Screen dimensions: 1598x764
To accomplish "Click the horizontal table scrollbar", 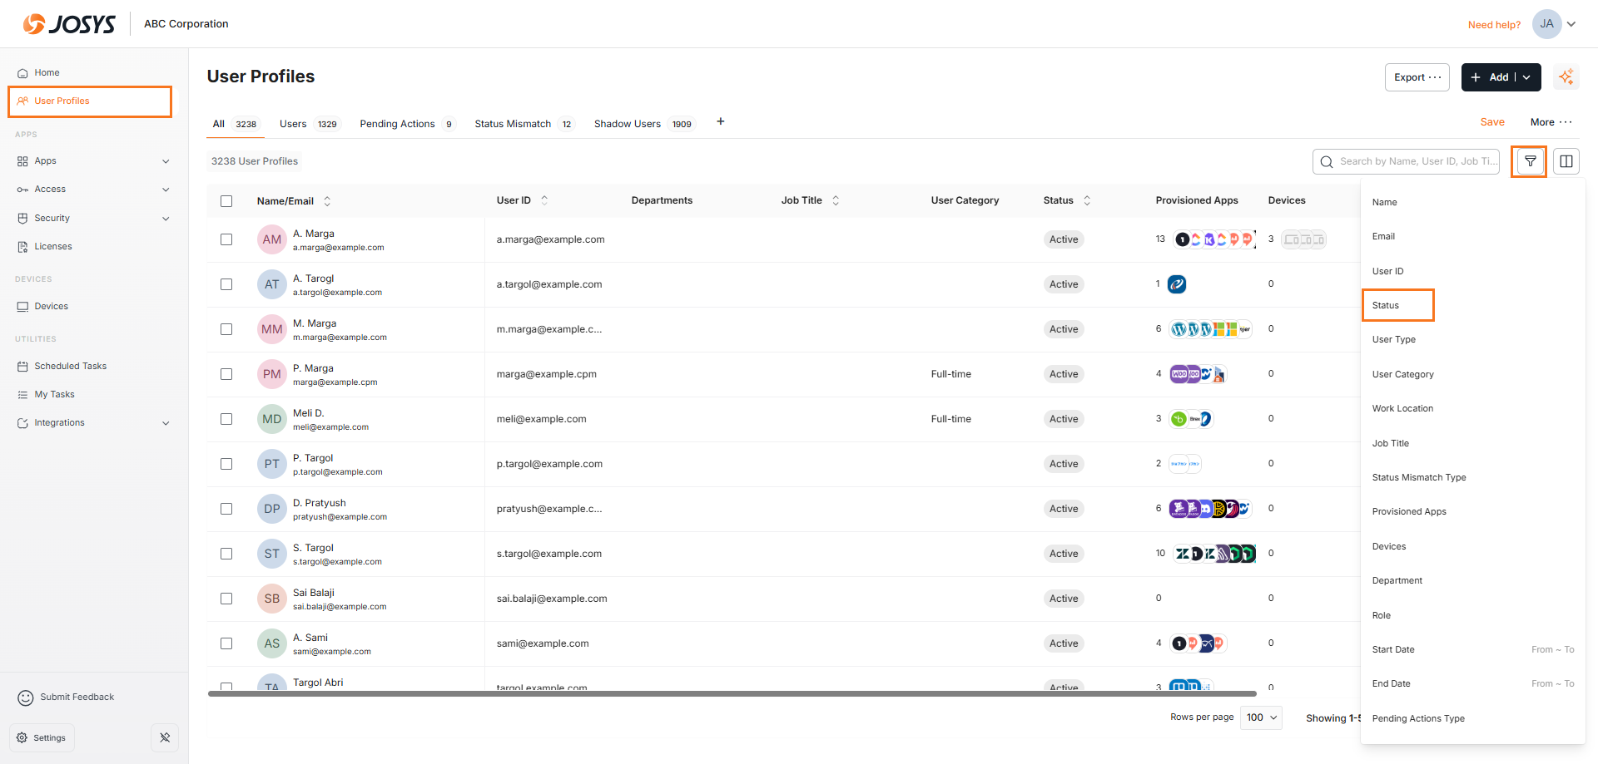I will click(x=732, y=693).
